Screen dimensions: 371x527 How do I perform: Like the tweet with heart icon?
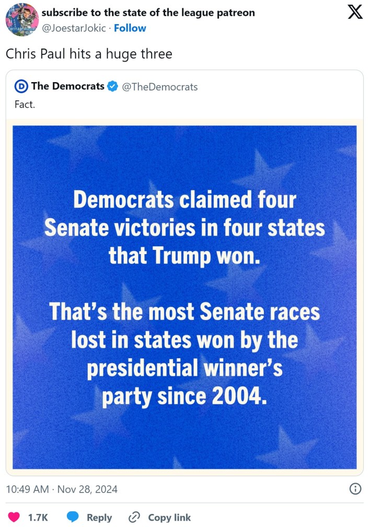pyautogui.click(x=15, y=517)
